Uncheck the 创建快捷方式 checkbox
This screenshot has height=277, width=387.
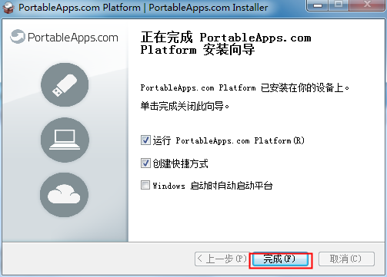[x=145, y=163]
